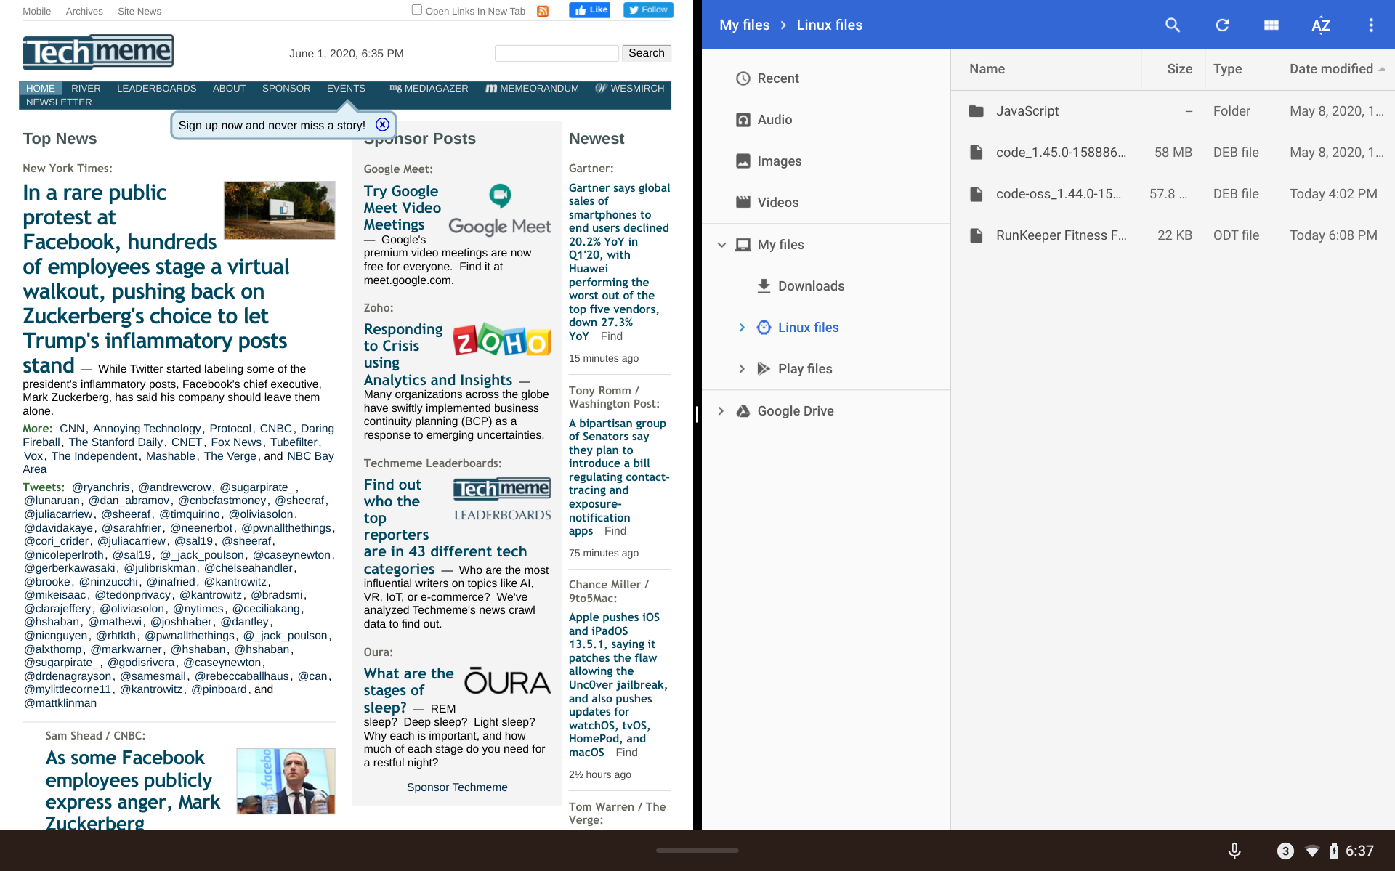This screenshot has height=871, width=1395.
Task: Expand the Google Drive tree node
Action: tap(721, 411)
